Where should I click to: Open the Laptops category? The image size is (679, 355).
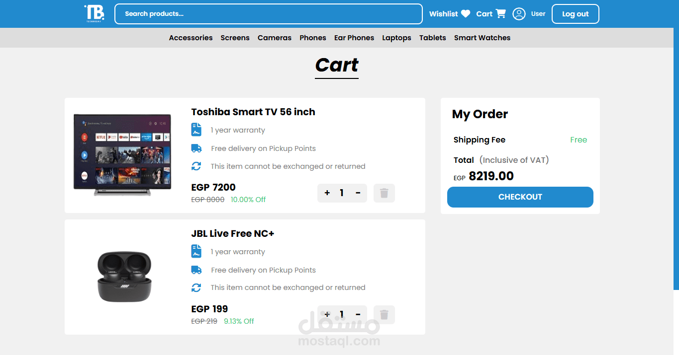point(396,38)
